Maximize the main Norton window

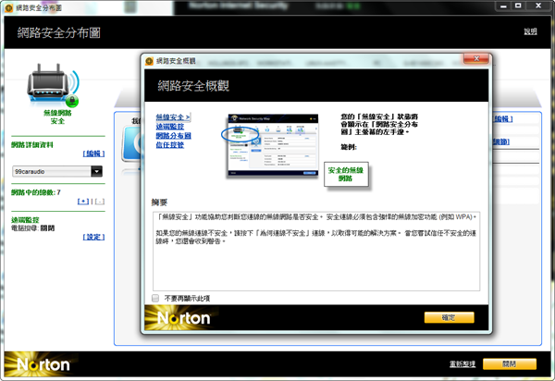point(518,6)
